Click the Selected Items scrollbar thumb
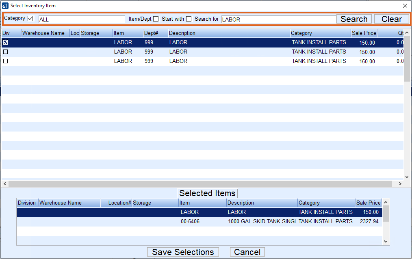412x259 pixels. coord(386,214)
